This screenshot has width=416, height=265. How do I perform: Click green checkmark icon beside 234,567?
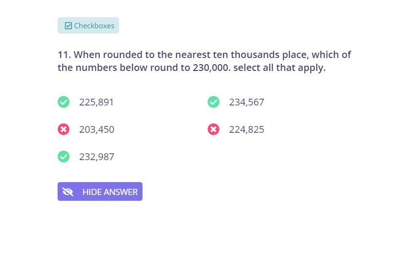pos(214,102)
